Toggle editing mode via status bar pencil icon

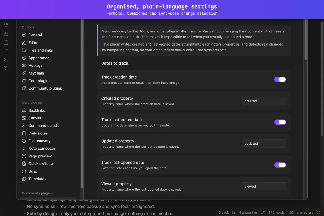[263, 212]
